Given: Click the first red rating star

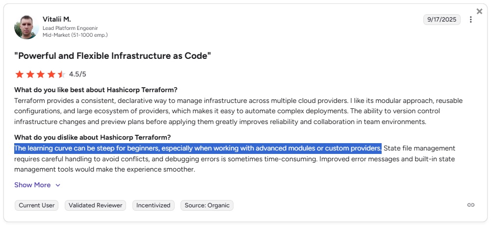Looking at the screenshot, I should point(20,75).
